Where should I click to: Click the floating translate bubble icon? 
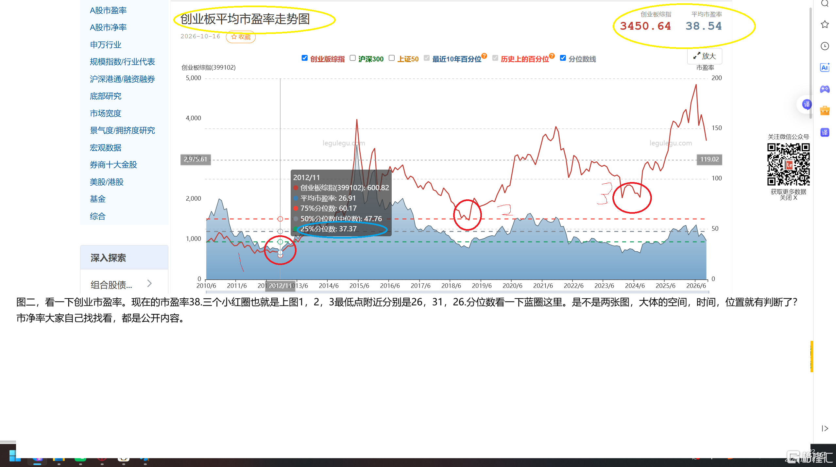(807, 105)
